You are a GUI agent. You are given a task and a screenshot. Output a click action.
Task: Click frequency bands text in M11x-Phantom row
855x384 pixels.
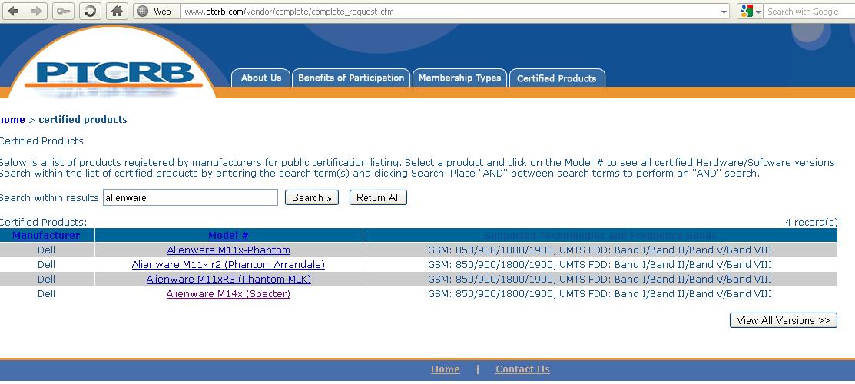pos(600,250)
